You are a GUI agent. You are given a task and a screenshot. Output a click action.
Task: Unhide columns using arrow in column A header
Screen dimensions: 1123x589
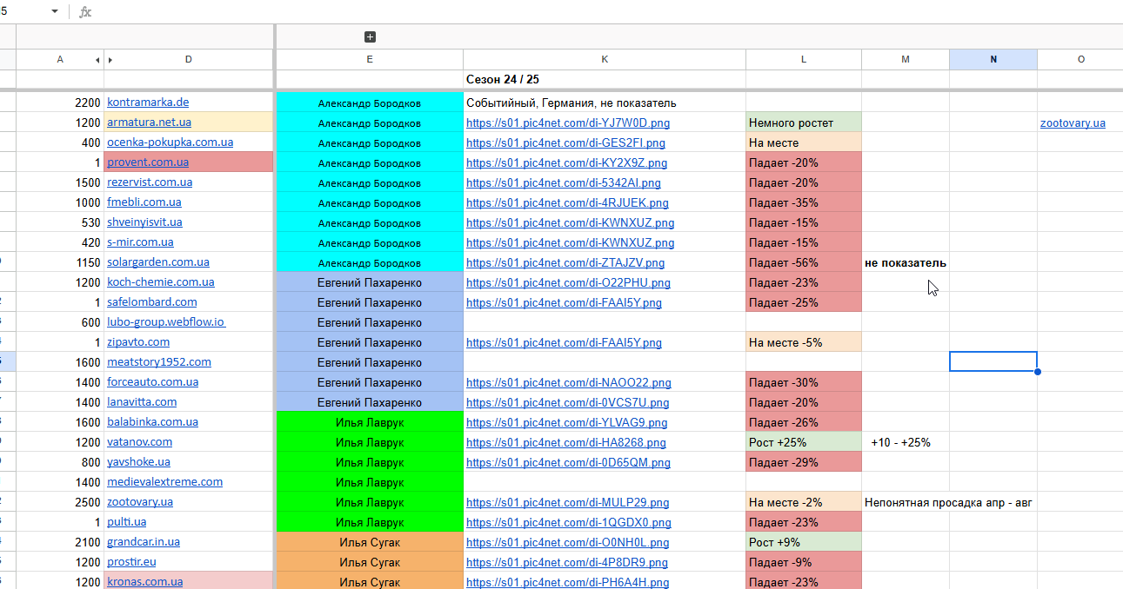pyautogui.click(x=97, y=60)
